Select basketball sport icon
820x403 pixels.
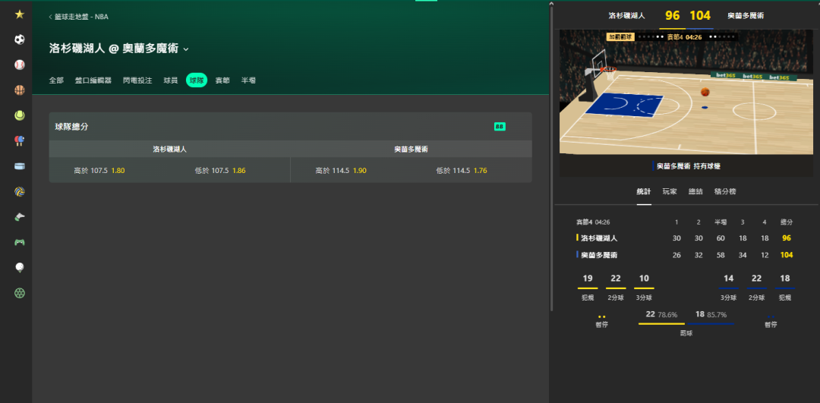[x=19, y=90]
